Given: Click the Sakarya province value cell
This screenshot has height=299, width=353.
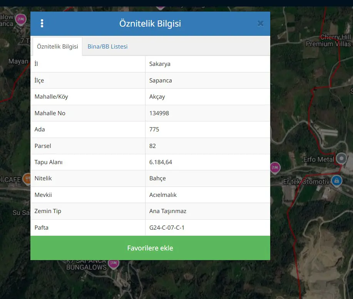Looking at the screenshot, I should [207, 64].
